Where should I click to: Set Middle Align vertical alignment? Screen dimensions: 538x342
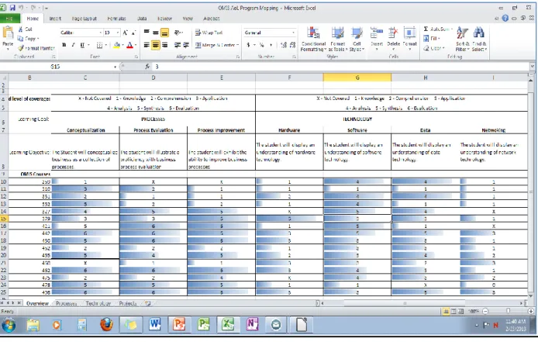pyautogui.click(x=155, y=33)
